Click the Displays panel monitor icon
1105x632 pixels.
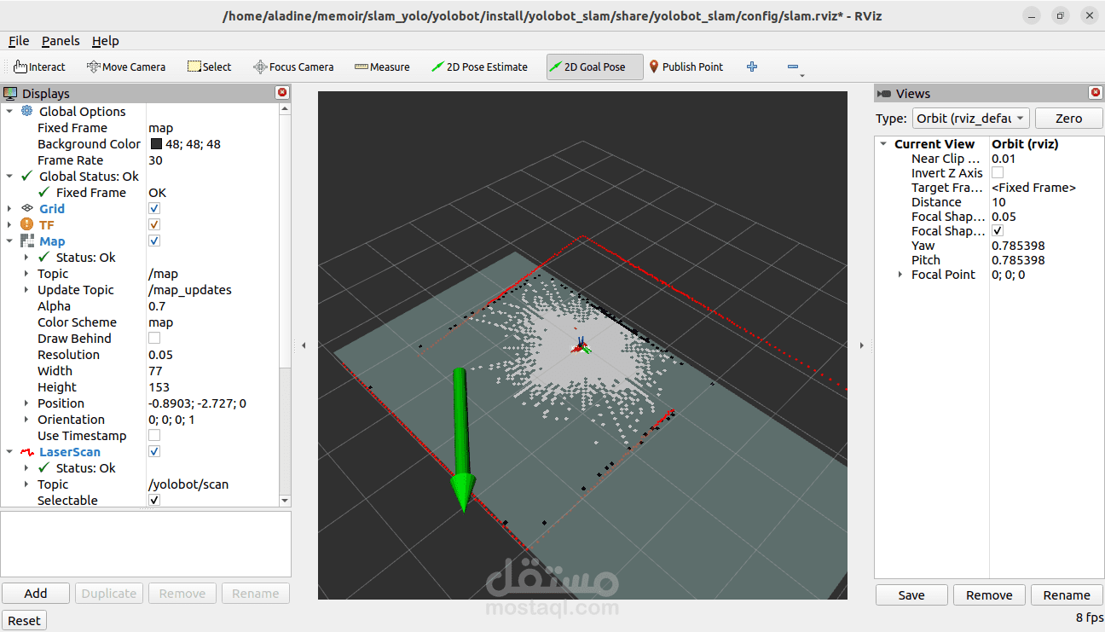click(x=11, y=93)
